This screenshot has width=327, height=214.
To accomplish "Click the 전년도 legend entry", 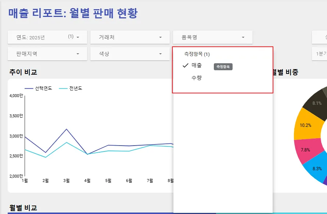I will pyautogui.click(x=71, y=88).
